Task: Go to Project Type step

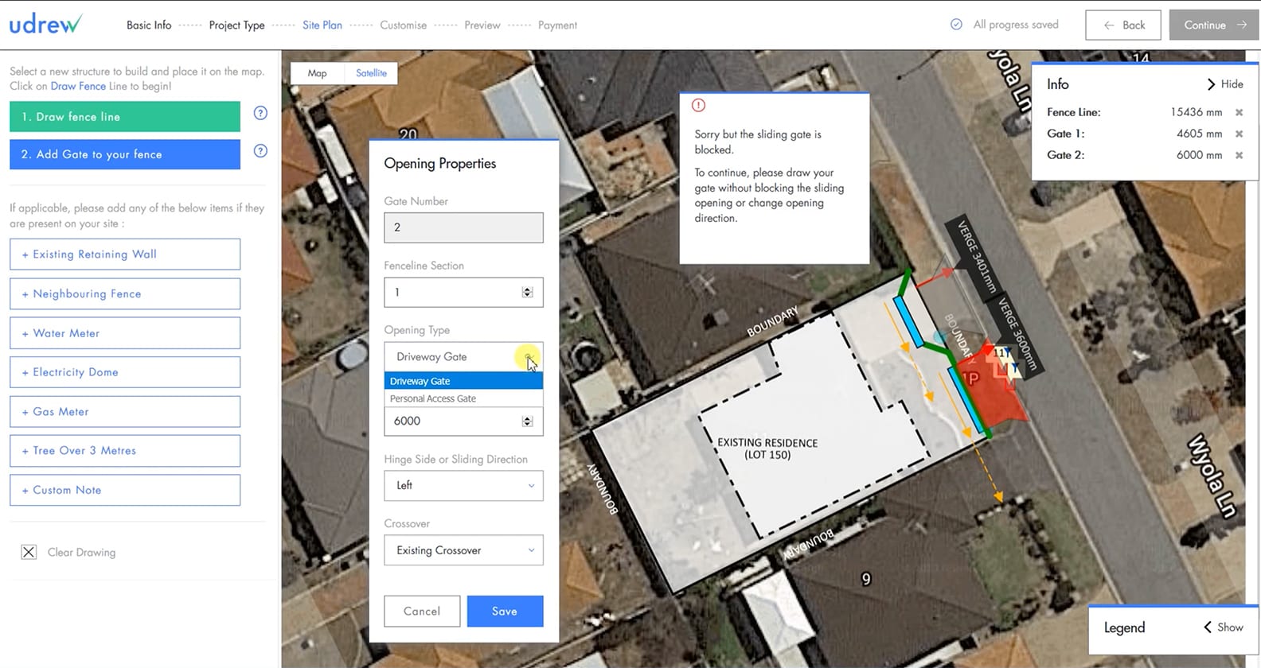Action: [x=236, y=25]
